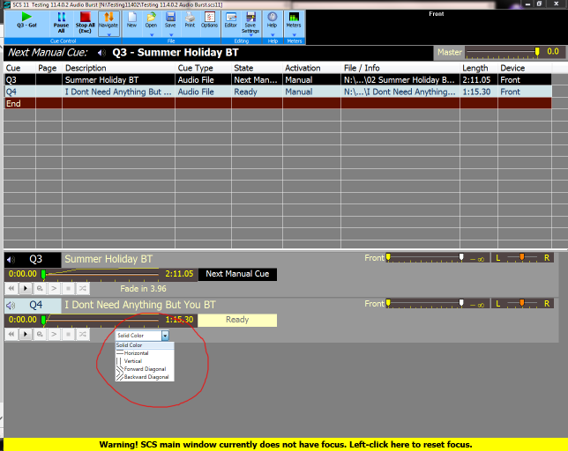The height and width of the screenshot is (451, 568).
Task: Launch the cue Editor
Action: pyautogui.click(x=231, y=19)
